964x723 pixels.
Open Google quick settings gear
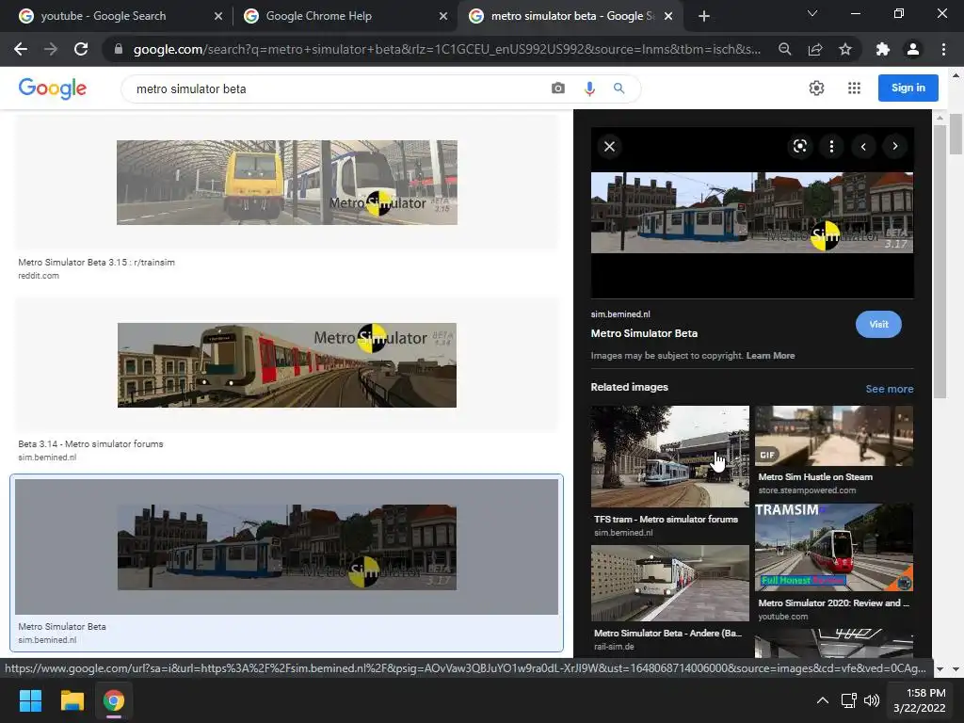coord(816,88)
